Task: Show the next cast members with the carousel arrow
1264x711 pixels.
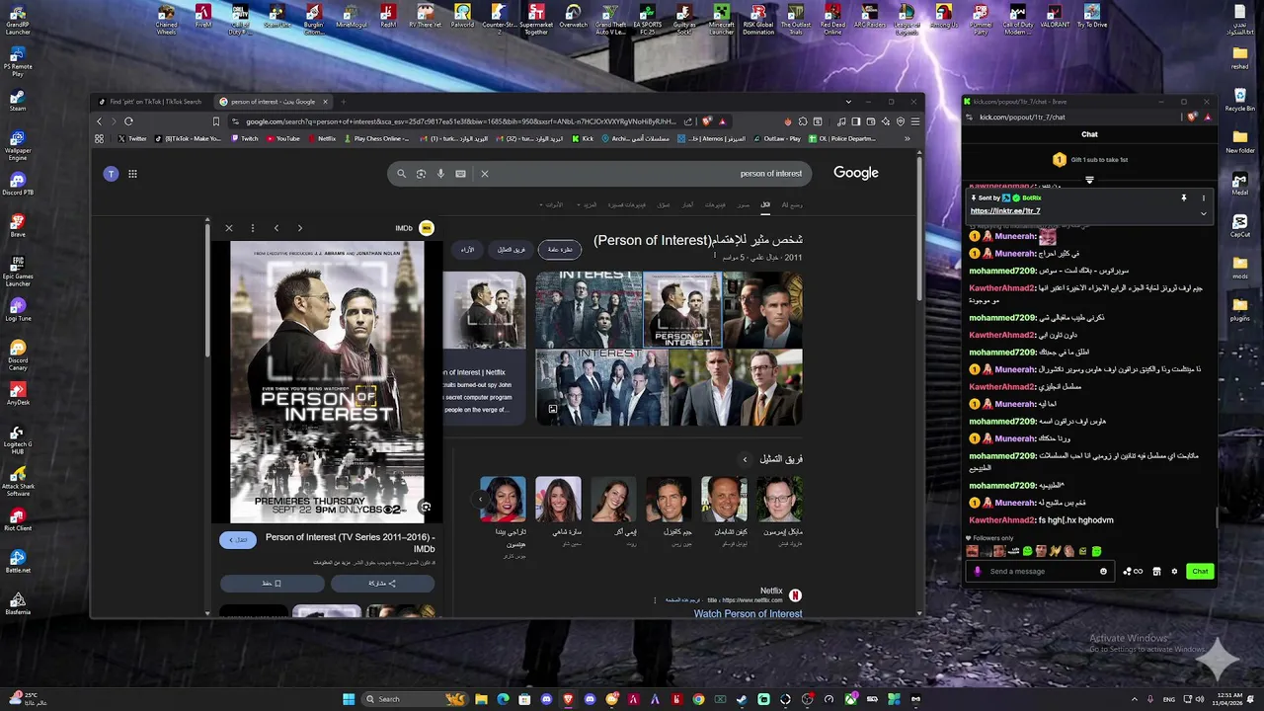Action: (481, 499)
